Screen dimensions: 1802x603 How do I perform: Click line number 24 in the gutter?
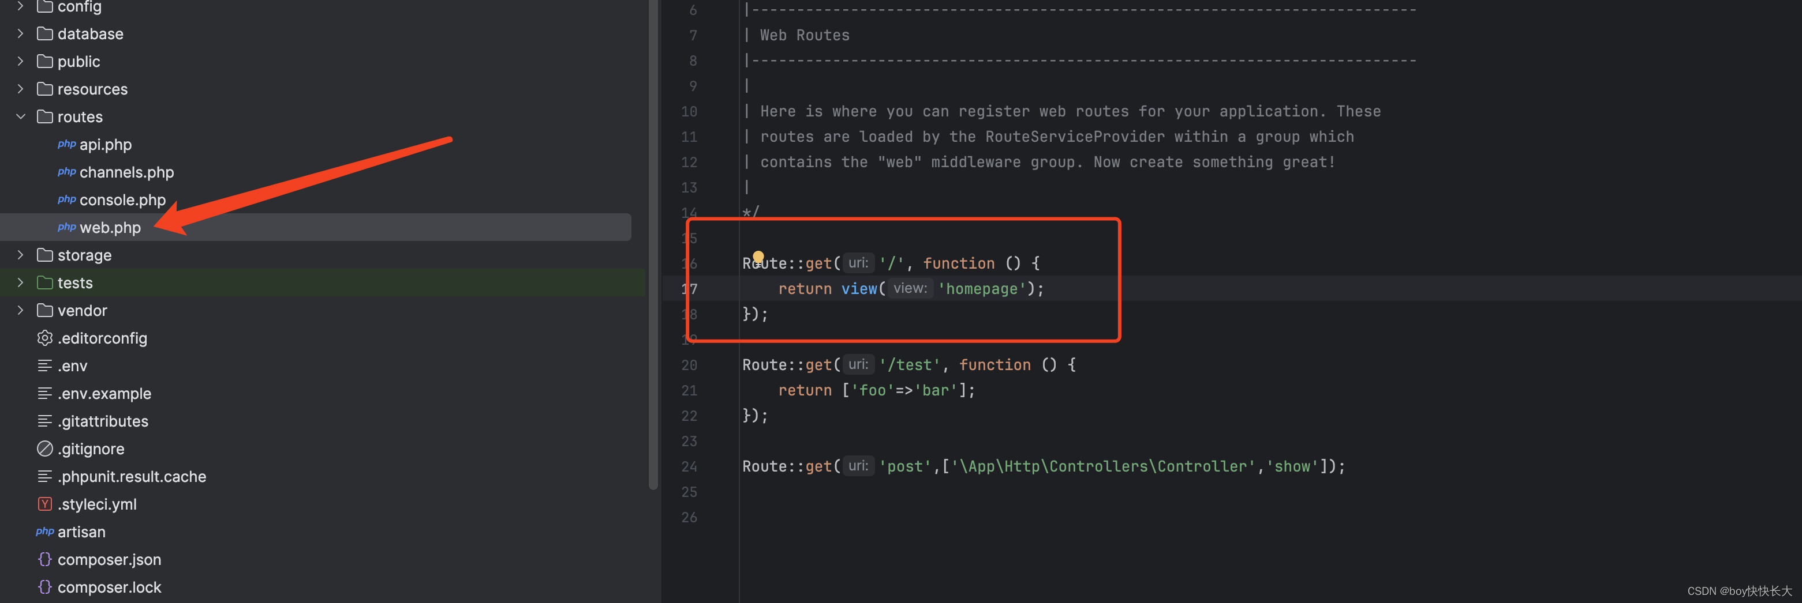click(x=689, y=466)
